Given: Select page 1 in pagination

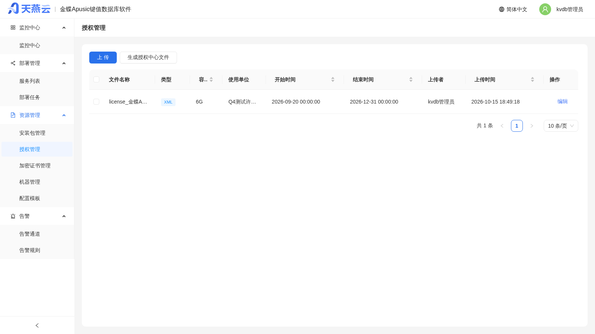Looking at the screenshot, I should tap(517, 126).
